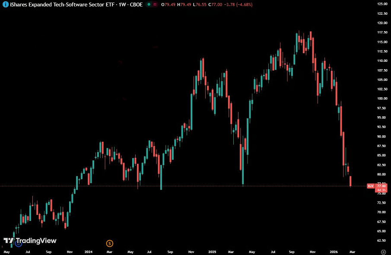Click the 77.00 current price label
Image resolution: width=391 pixels, height=255 pixels.
pyautogui.click(x=381, y=186)
